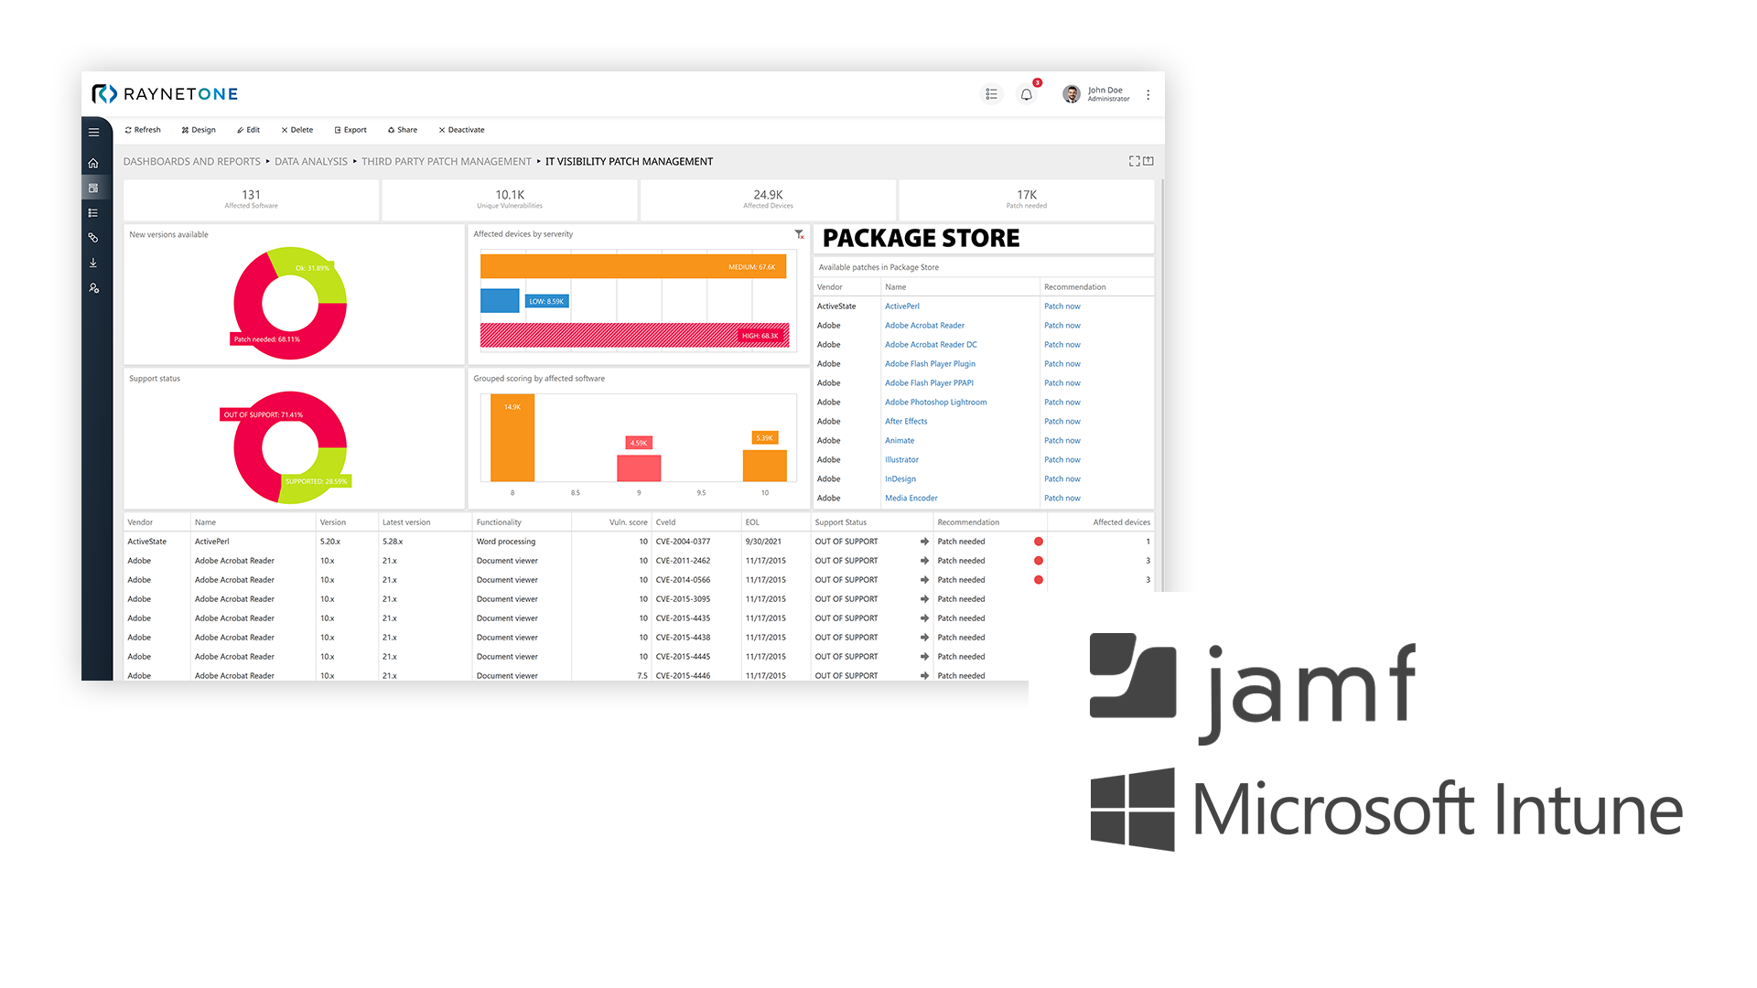Sort Package Store by Vendor column
This screenshot has width=1757, height=988.
[x=829, y=287]
